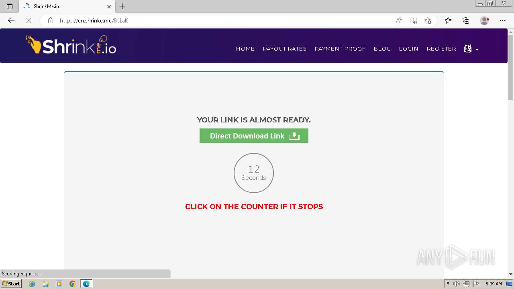Close the ShrinkMe.io browser tab
Viewport: 514px width, 289px height.
click(x=109, y=6)
